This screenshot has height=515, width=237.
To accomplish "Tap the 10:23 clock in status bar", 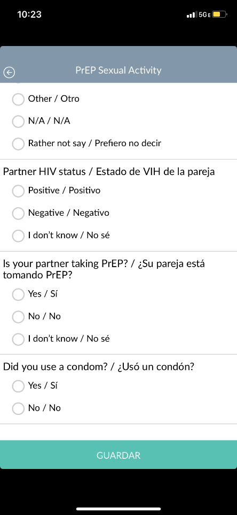I will (29, 14).
